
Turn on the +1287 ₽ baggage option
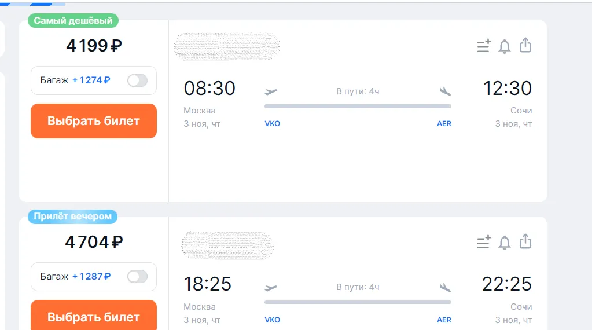(x=138, y=277)
